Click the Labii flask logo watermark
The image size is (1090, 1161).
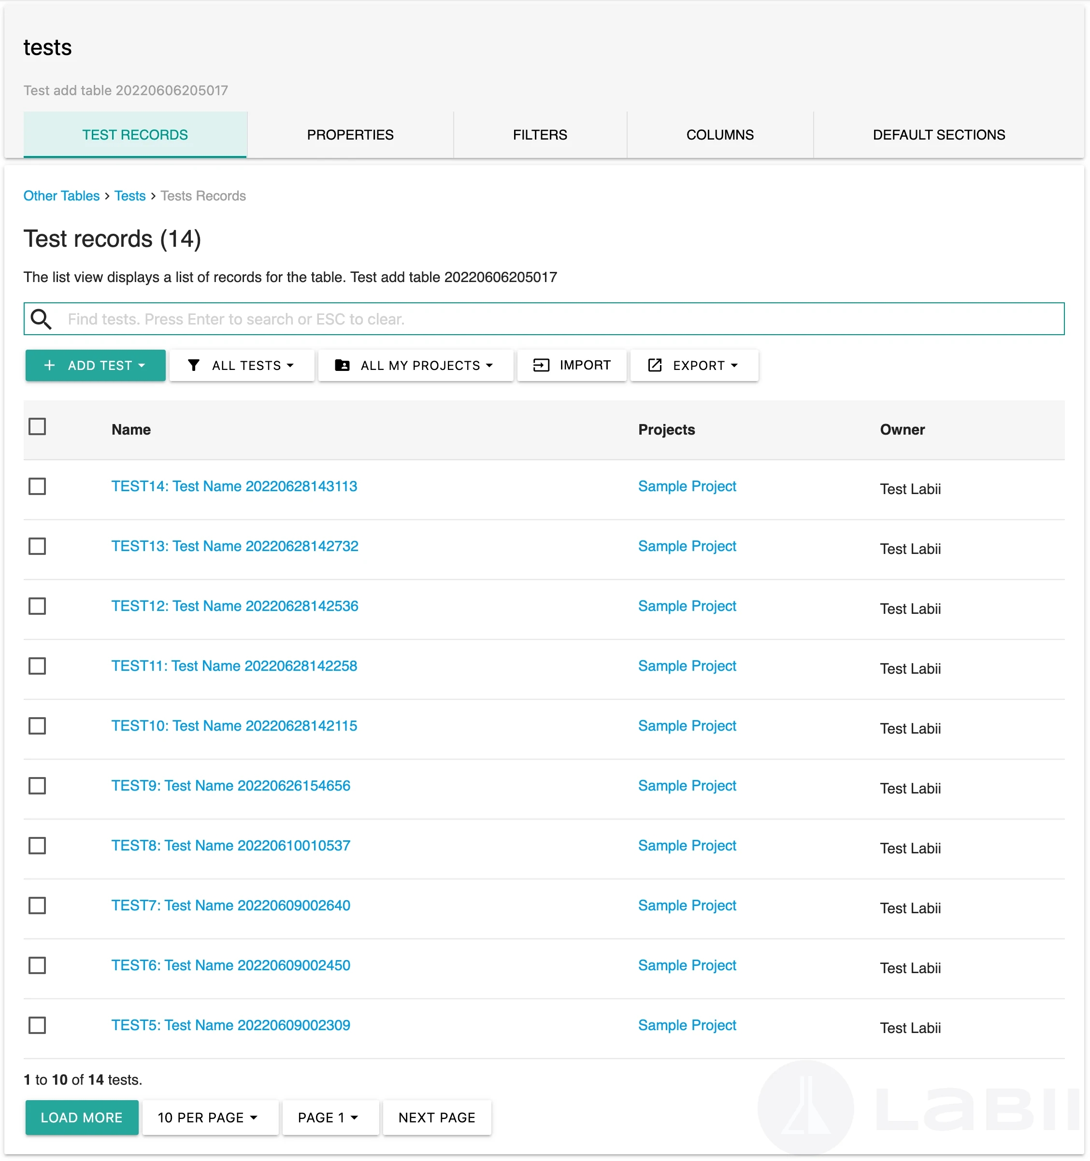click(x=805, y=1107)
